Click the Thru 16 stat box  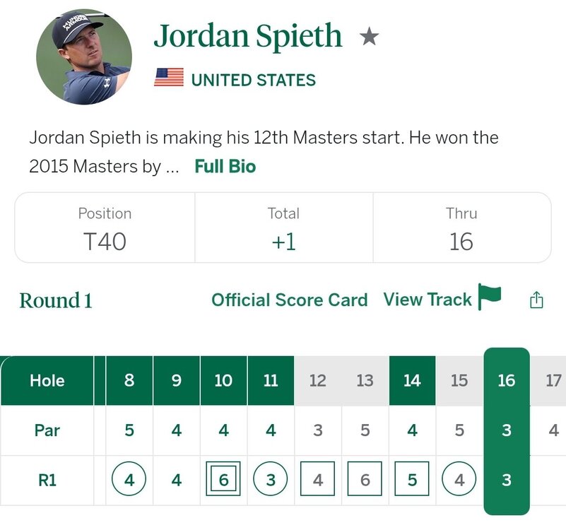click(461, 228)
